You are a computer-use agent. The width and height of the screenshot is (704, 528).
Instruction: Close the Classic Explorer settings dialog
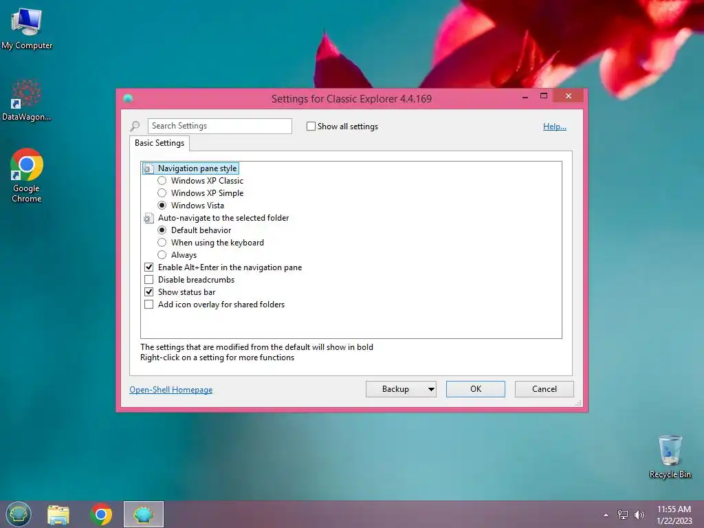pos(569,96)
